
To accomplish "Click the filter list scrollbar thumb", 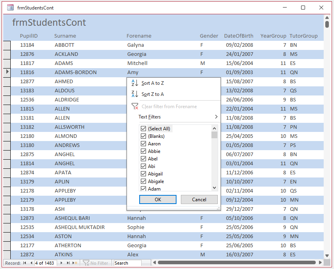I will click(214, 135).
